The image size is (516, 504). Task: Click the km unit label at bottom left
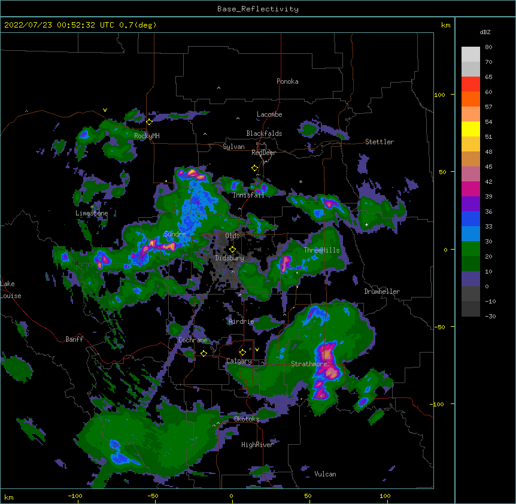coord(9,497)
